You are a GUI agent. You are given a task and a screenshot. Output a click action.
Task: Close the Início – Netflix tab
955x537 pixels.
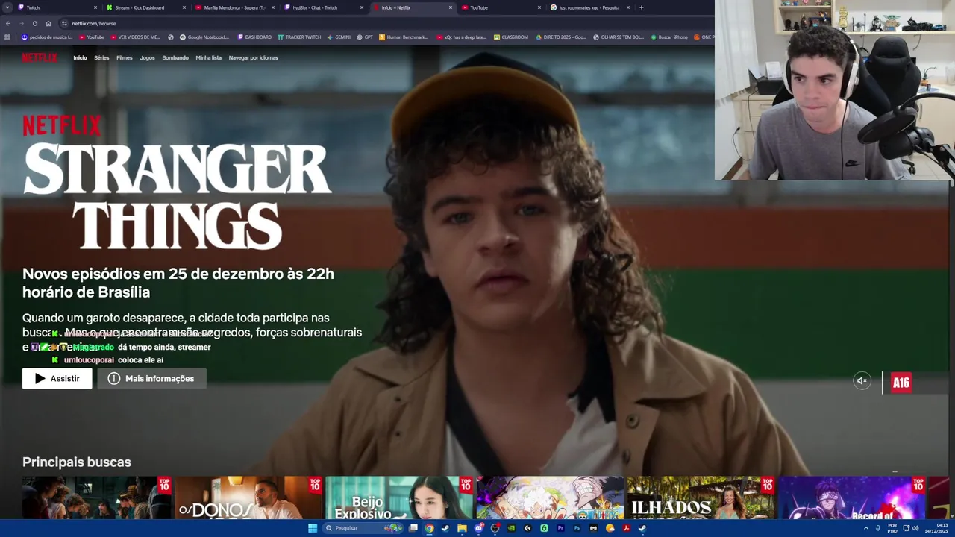click(450, 7)
